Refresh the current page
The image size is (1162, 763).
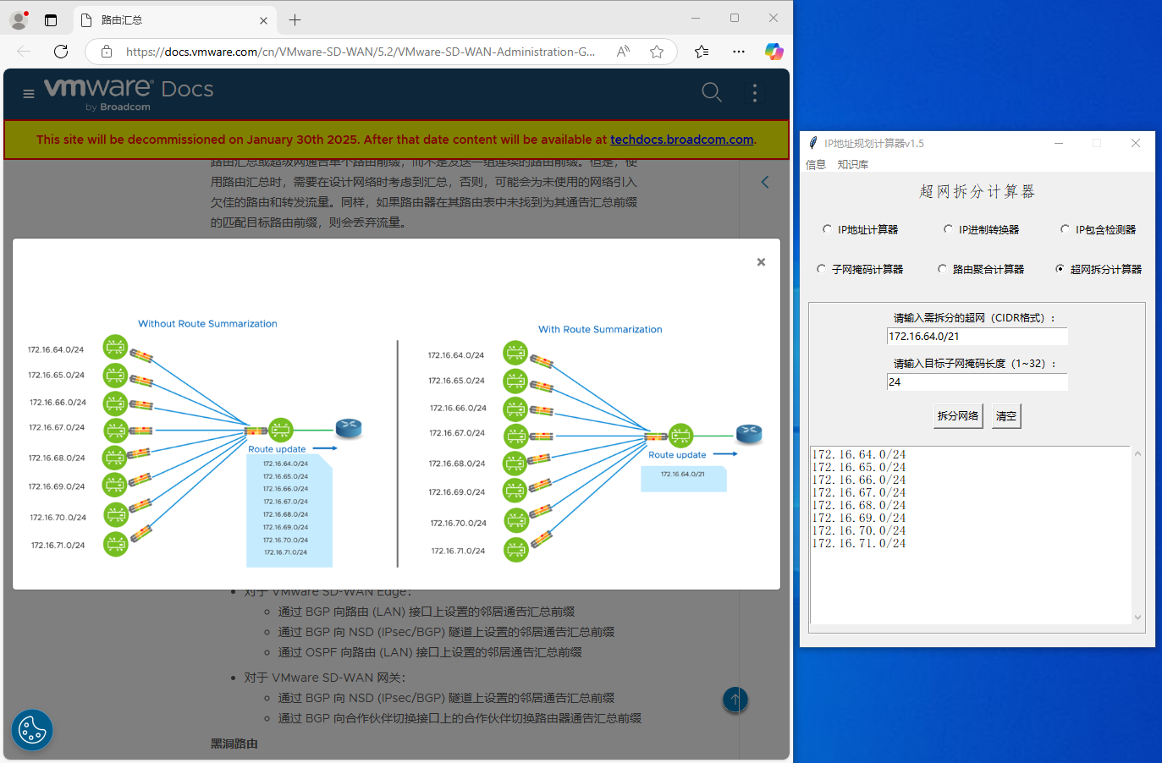click(x=61, y=52)
